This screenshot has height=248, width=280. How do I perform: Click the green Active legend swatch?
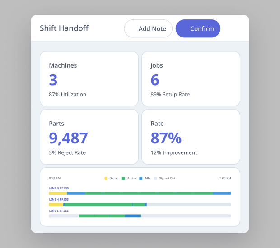point(123,178)
